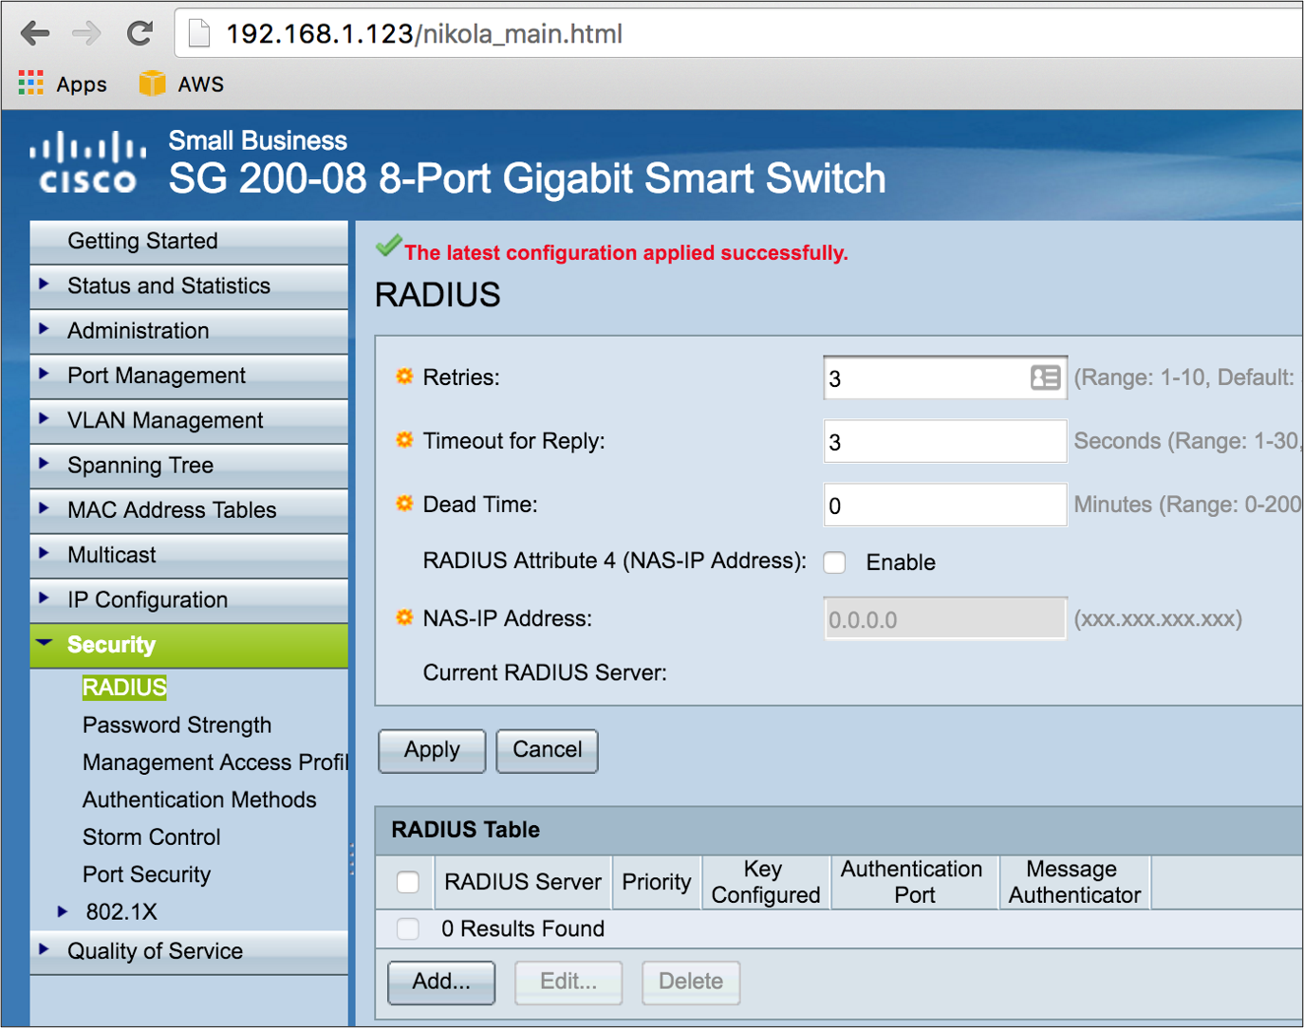Viewport: 1304px width, 1028px height.
Task: Click the success message about latest configuration
Action: click(625, 253)
